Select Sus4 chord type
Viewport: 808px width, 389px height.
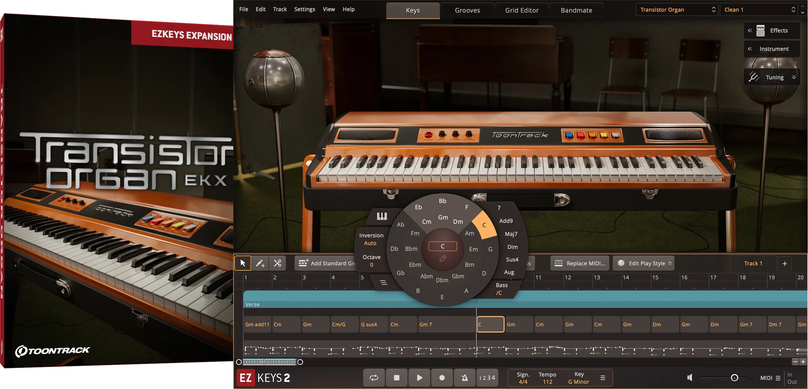[x=512, y=259]
